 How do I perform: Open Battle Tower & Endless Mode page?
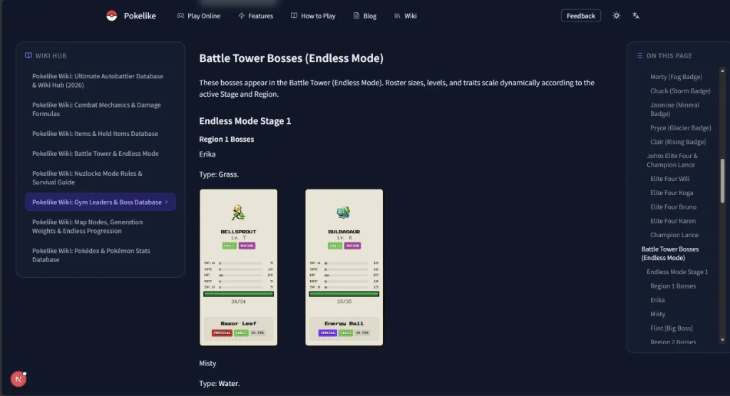tap(96, 154)
